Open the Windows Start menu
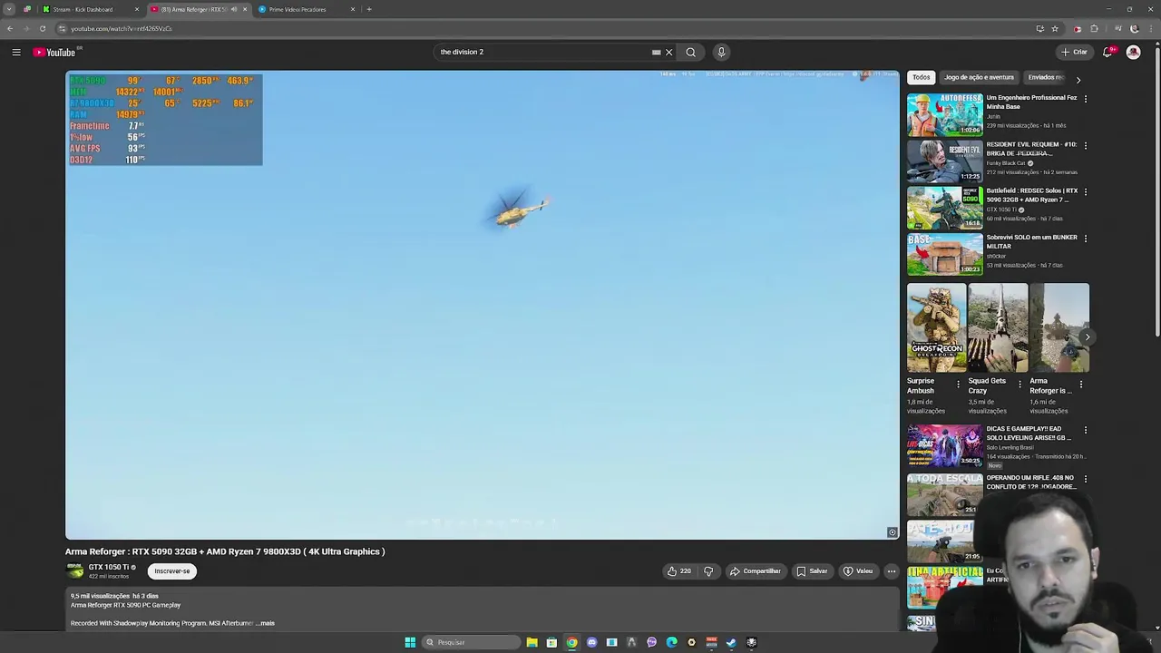 [x=410, y=643]
